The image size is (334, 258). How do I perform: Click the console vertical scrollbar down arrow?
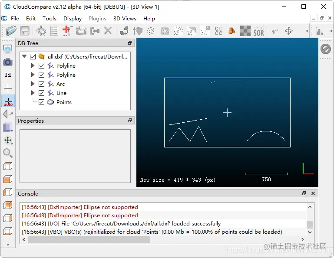point(310,232)
